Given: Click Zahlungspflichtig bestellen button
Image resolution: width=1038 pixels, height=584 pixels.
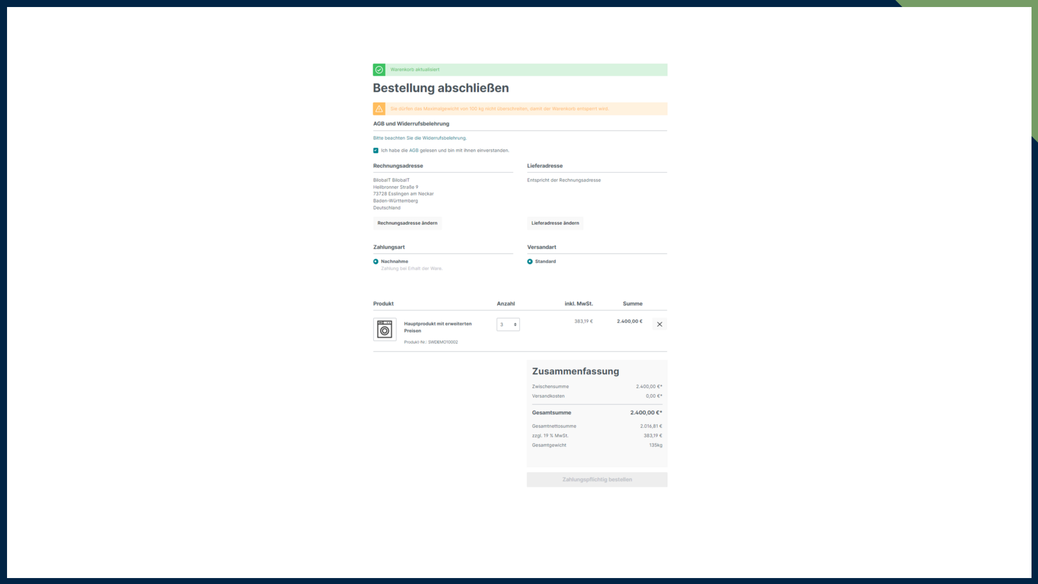Looking at the screenshot, I should tap(597, 480).
